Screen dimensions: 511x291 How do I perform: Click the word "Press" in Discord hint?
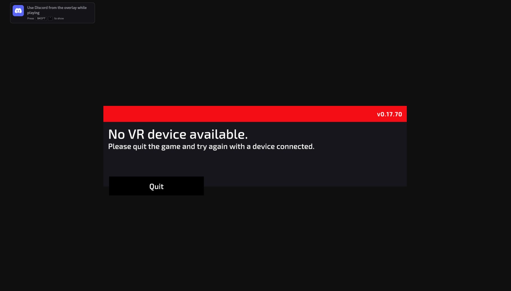point(31,18)
